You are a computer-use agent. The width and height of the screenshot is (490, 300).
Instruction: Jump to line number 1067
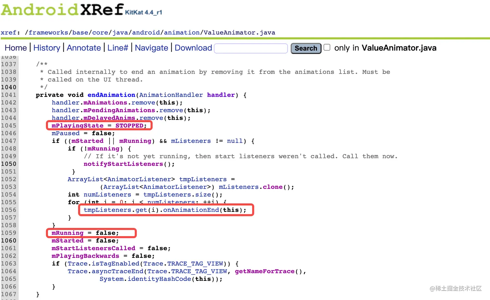coord(8,294)
